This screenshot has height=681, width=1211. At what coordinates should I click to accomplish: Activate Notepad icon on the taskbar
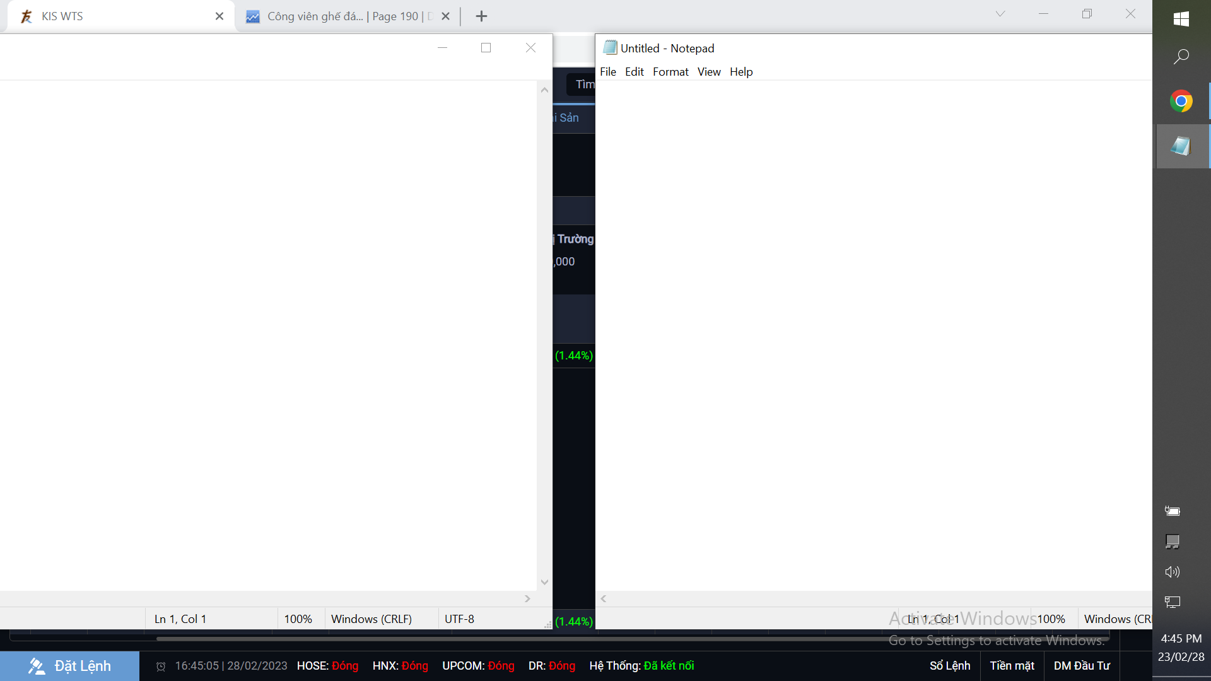1181,146
